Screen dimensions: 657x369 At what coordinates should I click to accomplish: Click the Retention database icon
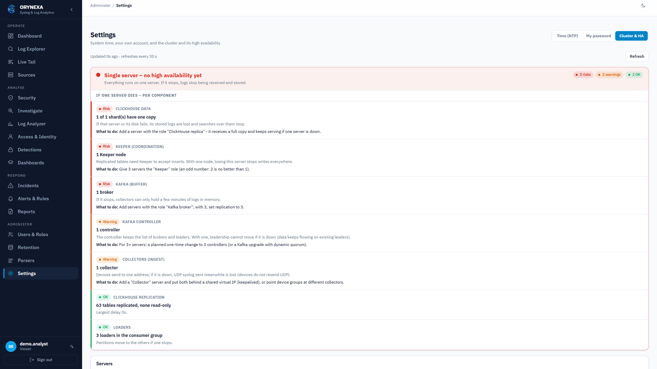click(x=11, y=248)
